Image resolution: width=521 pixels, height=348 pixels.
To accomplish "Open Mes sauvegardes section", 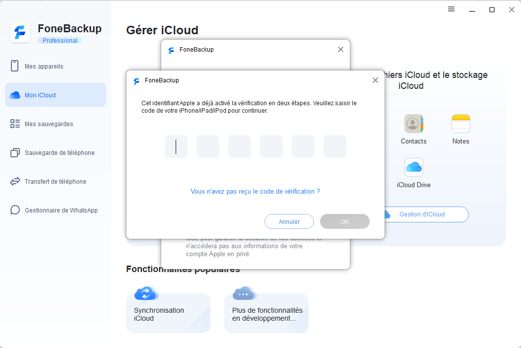I will [x=56, y=124].
